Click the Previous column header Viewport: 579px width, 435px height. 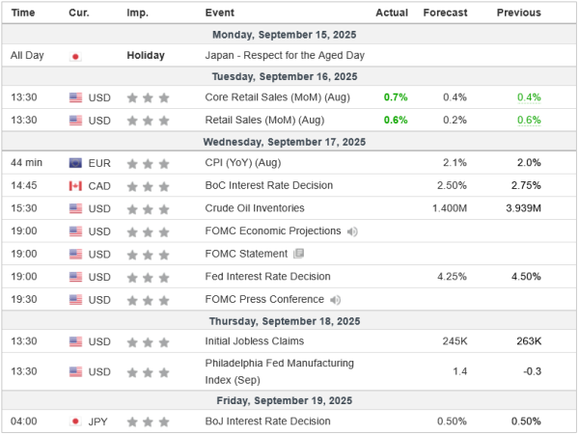(518, 13)
